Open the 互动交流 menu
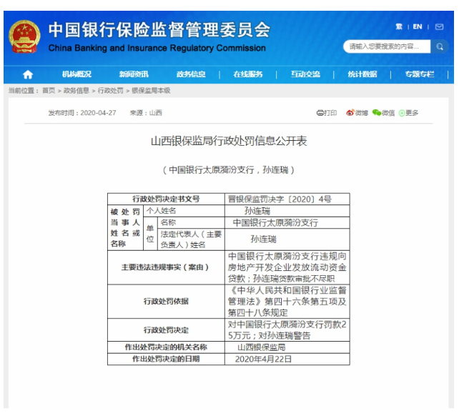Image resolution: width=459 pixels, height=416 pixels. (x=305, y=74)
